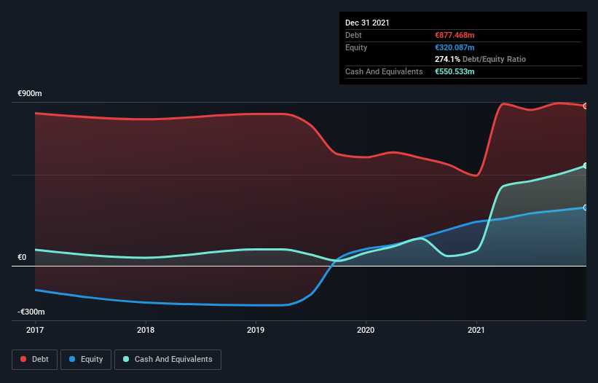Toggle the Debt series legend button
The width and height of the screenshot is (598, 383).
[34, 360]
